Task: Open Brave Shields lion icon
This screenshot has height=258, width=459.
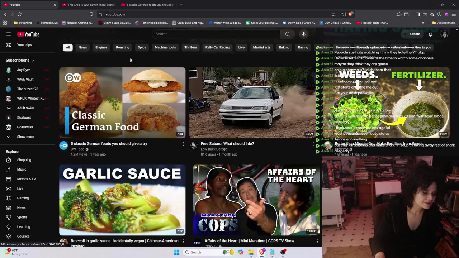Action: click(350, 14)
